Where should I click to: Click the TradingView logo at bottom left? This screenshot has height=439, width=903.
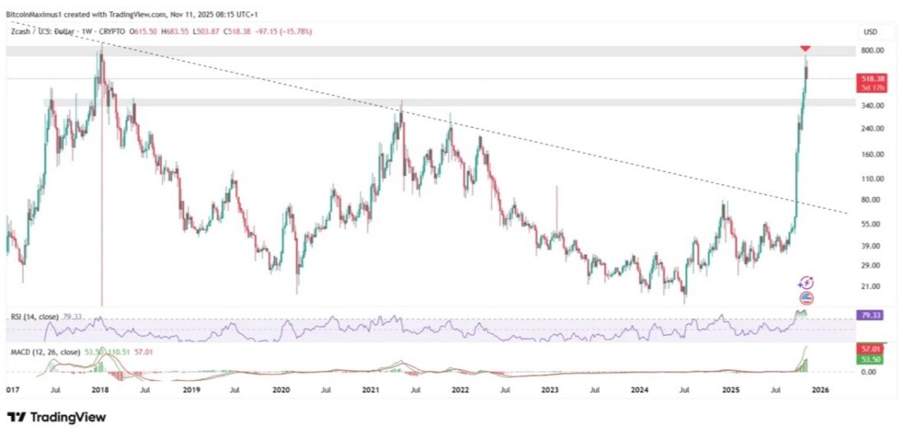[x=57, y=418]
